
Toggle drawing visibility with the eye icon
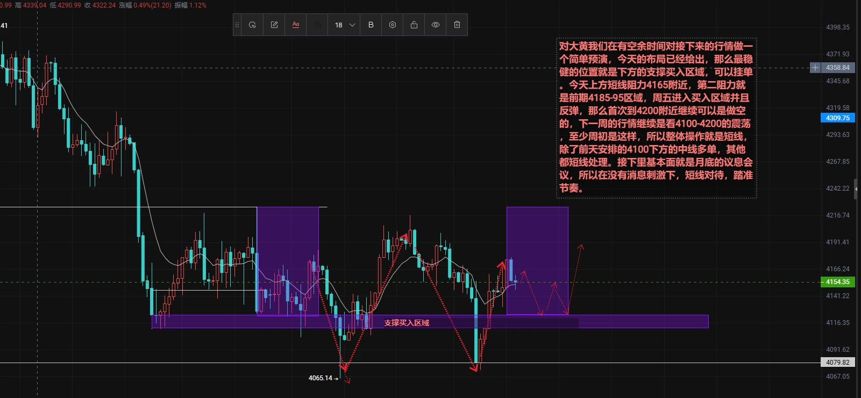(x=436, y=25)
